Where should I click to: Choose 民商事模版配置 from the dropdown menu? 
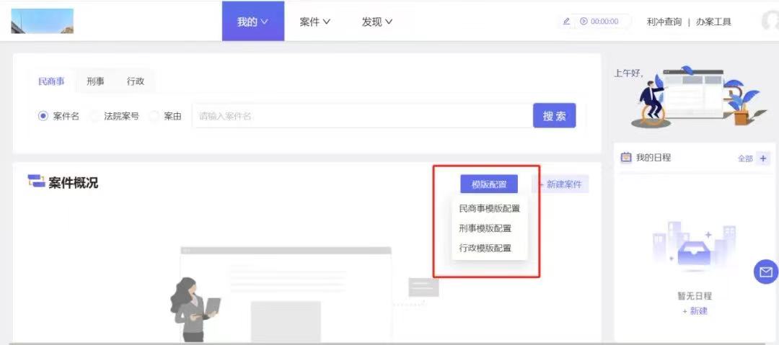[489, 209]
